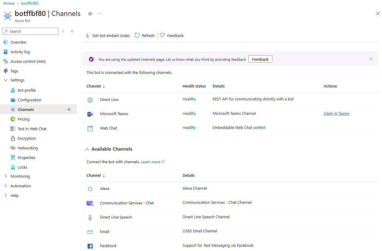Click the Alexa ring icon
The image size is (382, 251).
tap(90, 189)
